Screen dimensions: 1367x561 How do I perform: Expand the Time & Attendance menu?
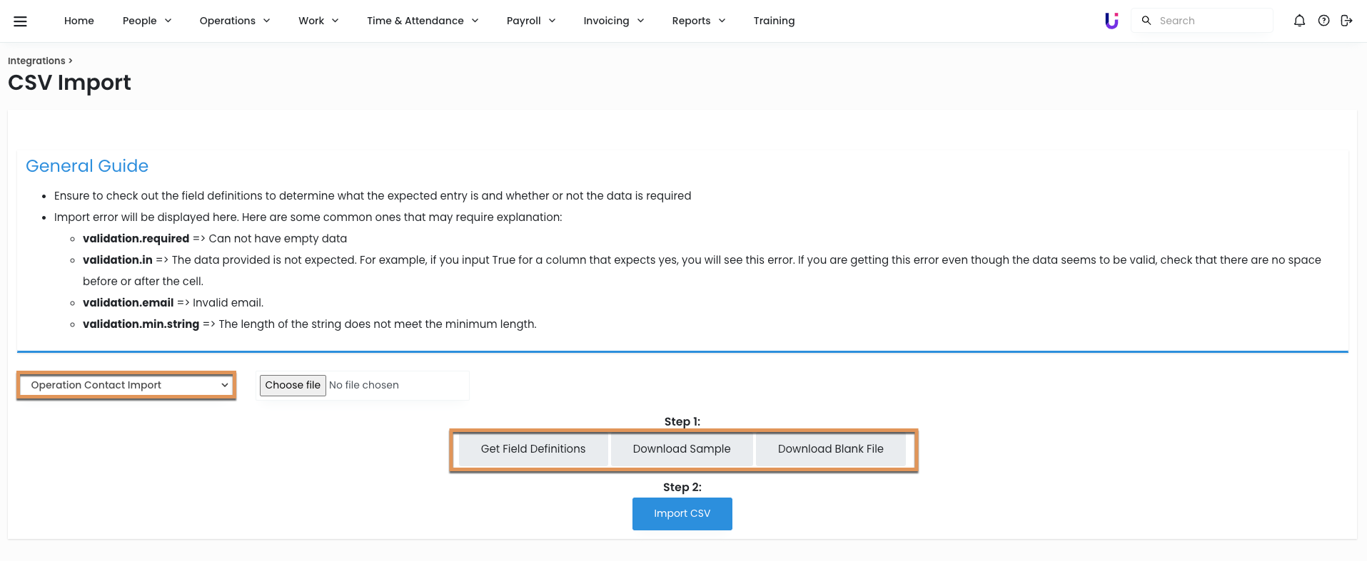422,21
